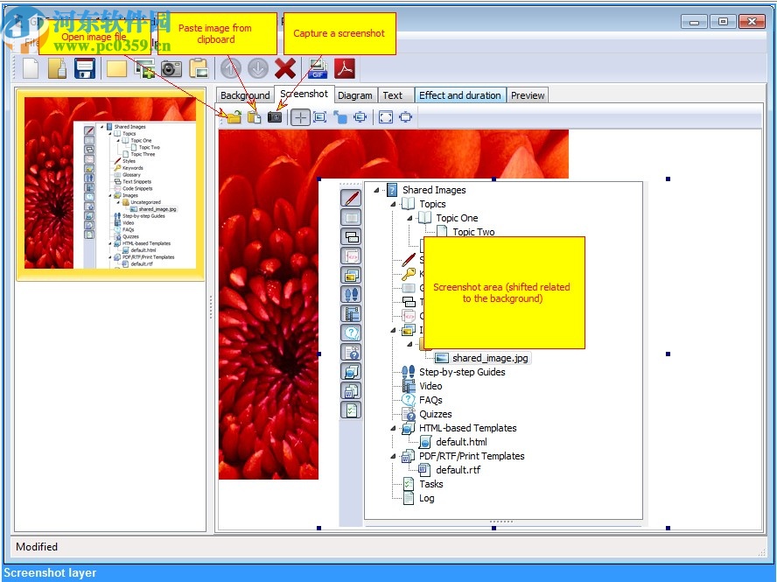Open the Effect and duration tab
This screenshot has width=777, height=582.
[460, 95]
